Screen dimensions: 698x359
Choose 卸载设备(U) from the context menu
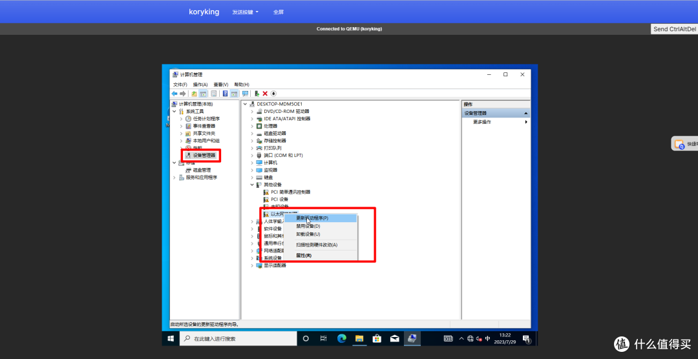[321, 234]
